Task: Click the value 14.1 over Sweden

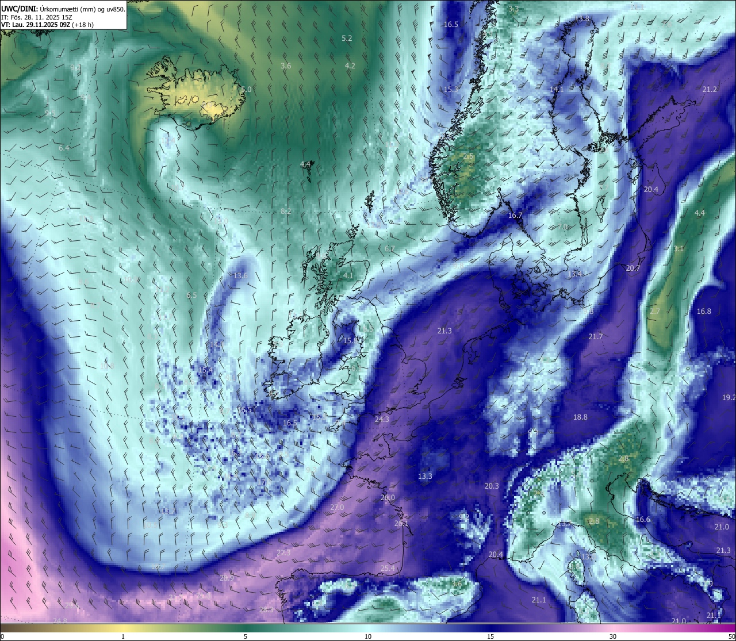Action: pos(557,89)
